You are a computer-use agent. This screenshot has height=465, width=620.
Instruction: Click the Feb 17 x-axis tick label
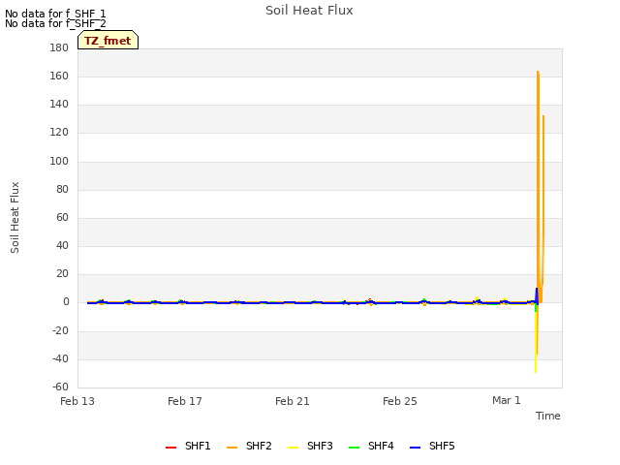(185, 401)
